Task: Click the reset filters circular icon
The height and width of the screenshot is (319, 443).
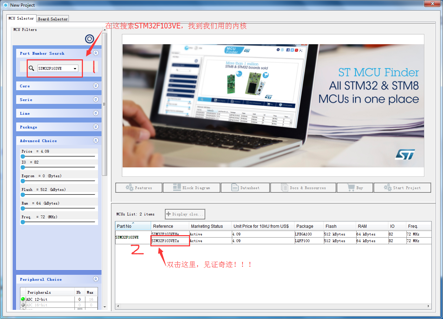Action: (89, 39)
